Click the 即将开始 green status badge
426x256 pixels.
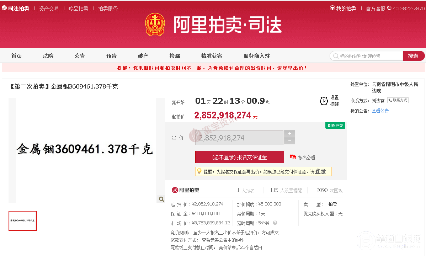335,126
